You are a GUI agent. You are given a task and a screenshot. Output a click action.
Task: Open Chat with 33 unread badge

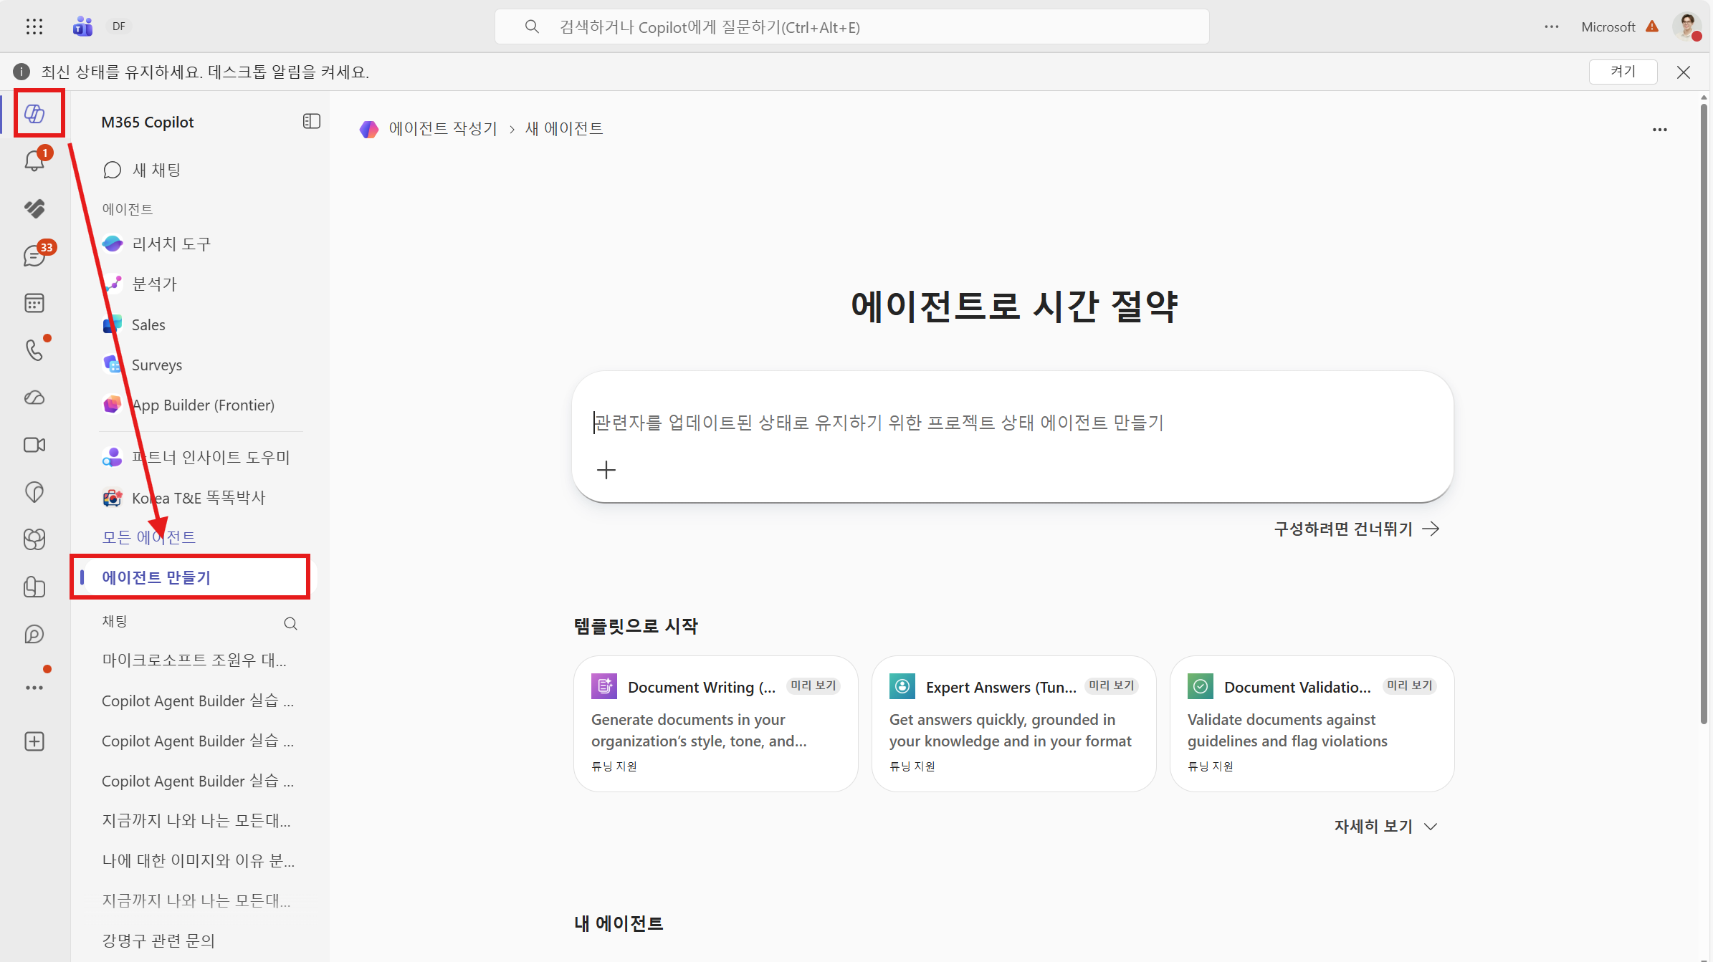(x=34, y=255)
